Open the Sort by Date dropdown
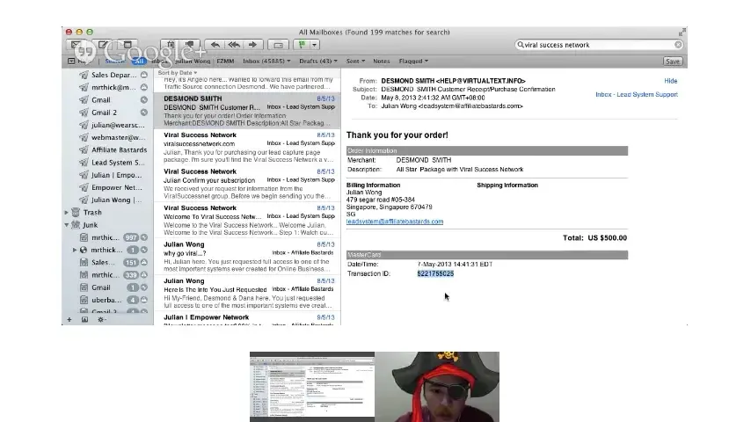The height and width of the screenshot is (422, 751). pyautogui.click(x=176, y=72)
